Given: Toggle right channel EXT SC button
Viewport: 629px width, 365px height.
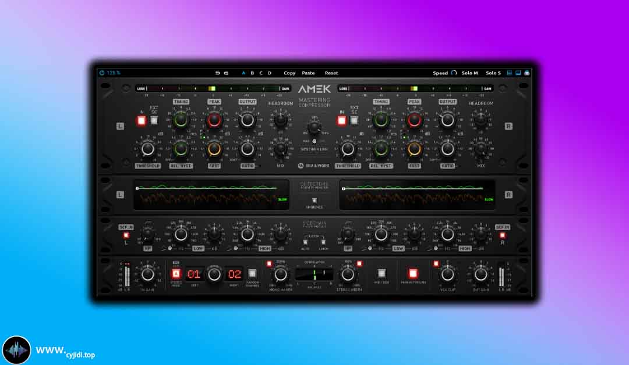Looking at the screenshot, I should pyautogui.click(x=354, y=120).
